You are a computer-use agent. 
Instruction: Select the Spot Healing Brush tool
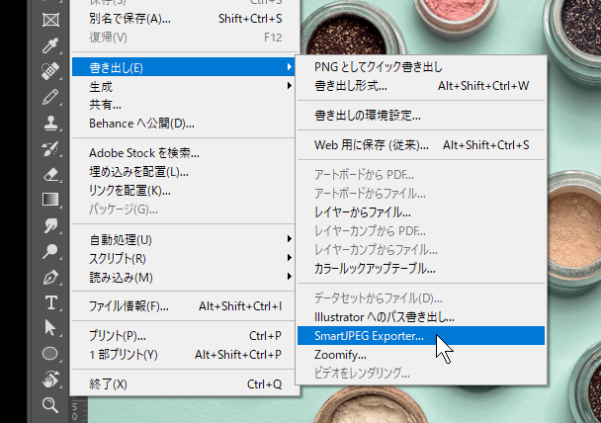(50, 71)
